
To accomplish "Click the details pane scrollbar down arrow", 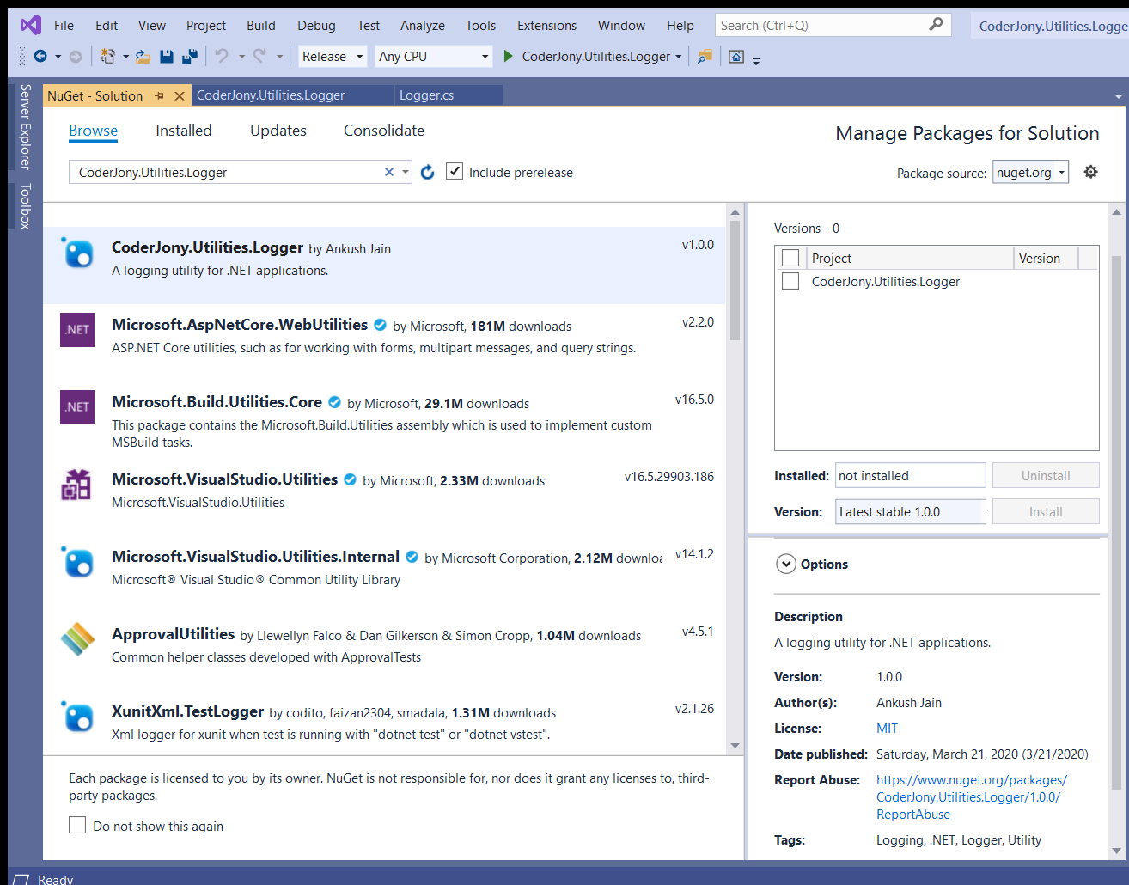I will 1116,851.
